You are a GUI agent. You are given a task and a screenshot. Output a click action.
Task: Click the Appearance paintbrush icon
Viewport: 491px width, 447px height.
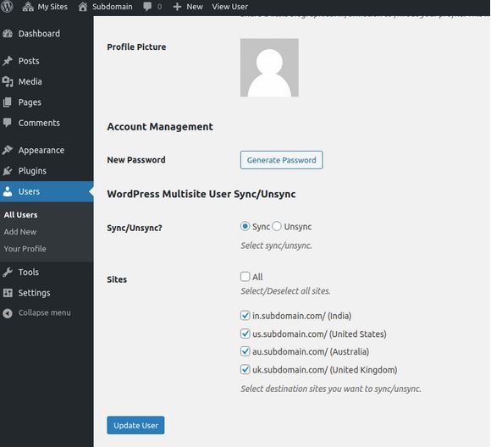8,150
